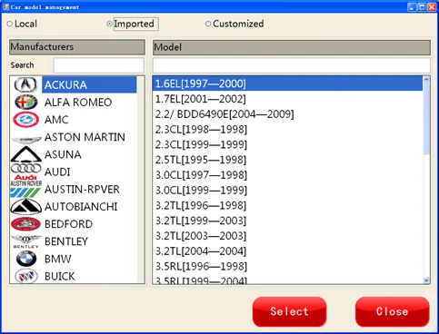Select model 3.0CL[1999—1999]
439x334 pixels.
pyautogui.click(x=287, y=191)
